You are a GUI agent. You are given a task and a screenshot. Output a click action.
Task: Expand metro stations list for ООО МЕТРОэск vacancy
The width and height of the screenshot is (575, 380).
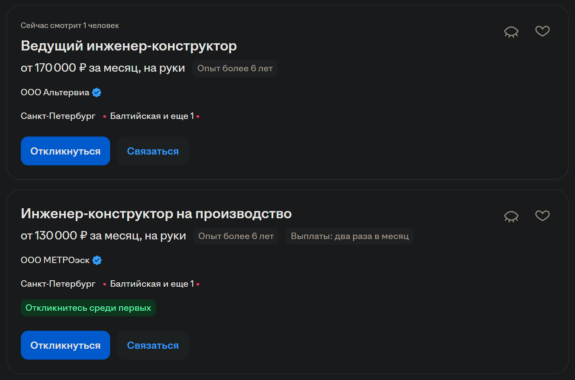[152, 284]
